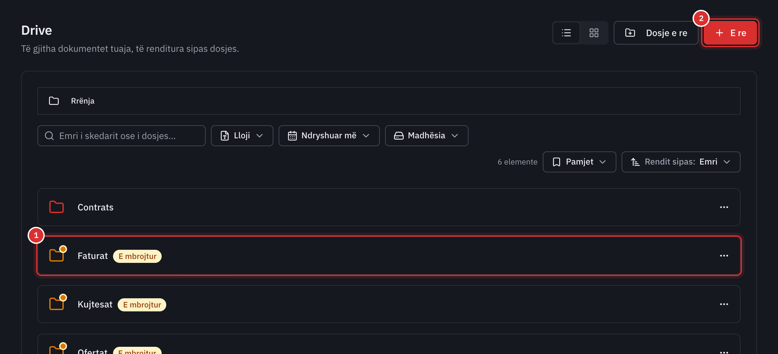This screenshot has width=778, height=354.
Task: Expand the Ndryshuar më date filter
Action: pos(329,136)
